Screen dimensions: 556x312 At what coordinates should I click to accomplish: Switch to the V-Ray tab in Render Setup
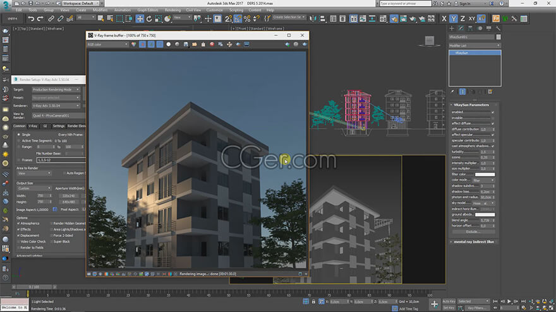(33, 126)
